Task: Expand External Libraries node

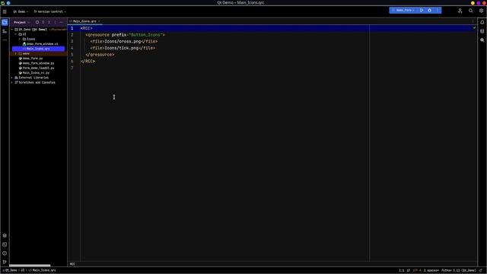Action: (12, 78)
